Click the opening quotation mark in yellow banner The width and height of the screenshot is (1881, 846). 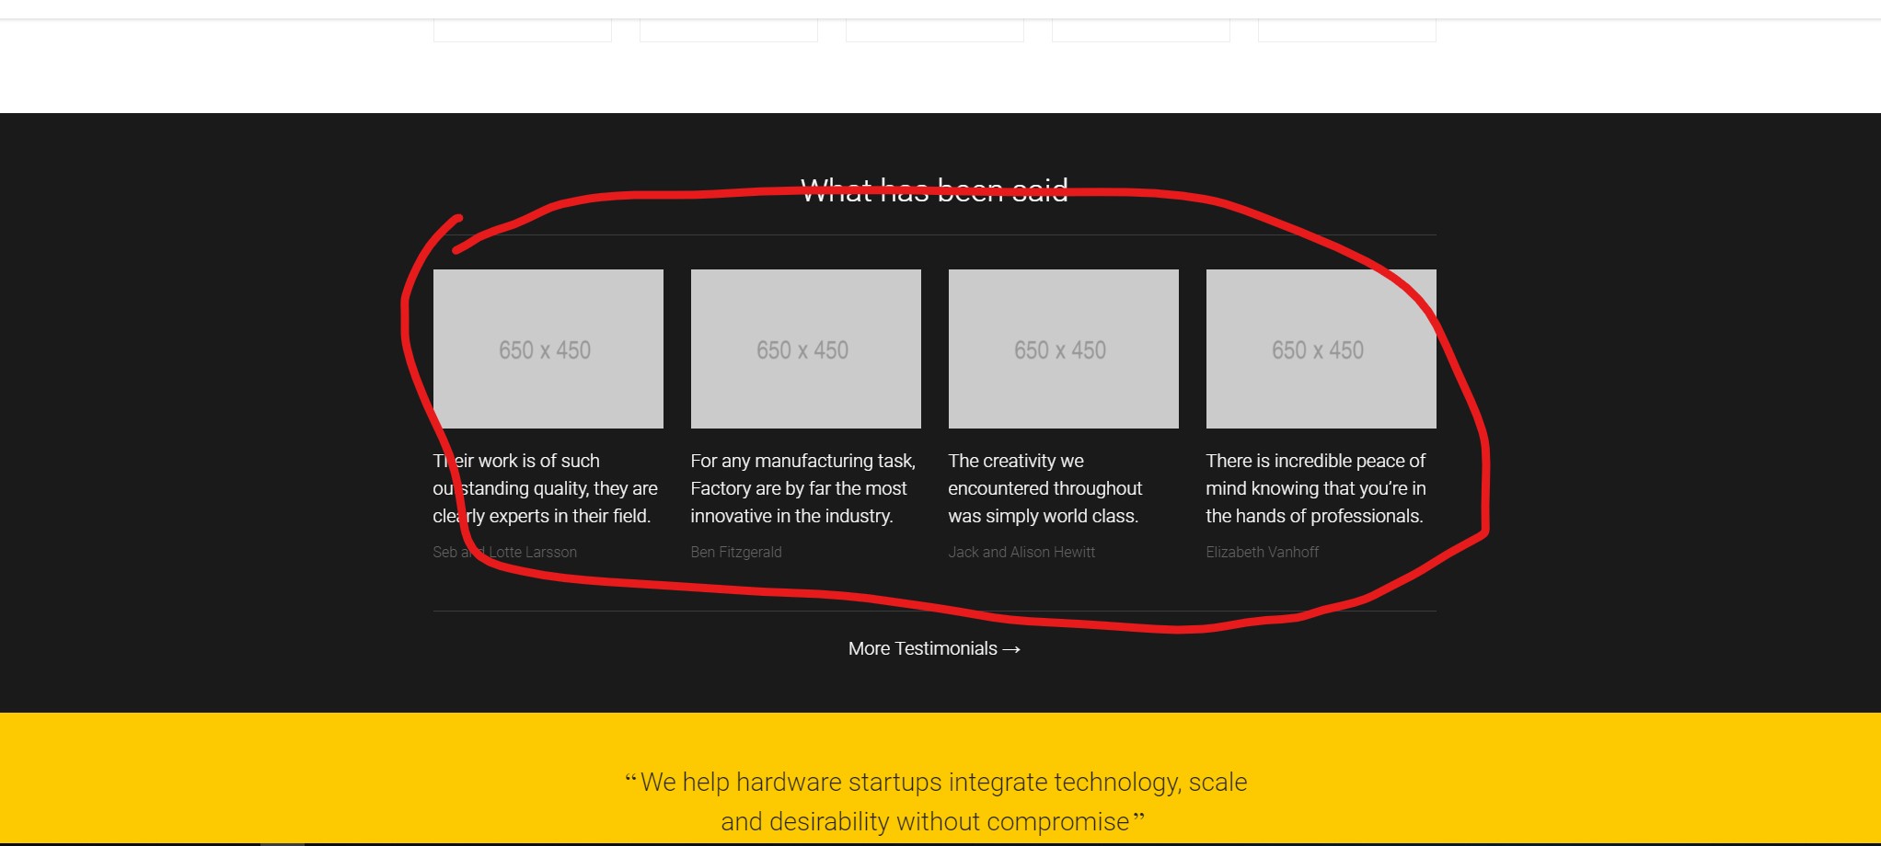coord(630,782)
